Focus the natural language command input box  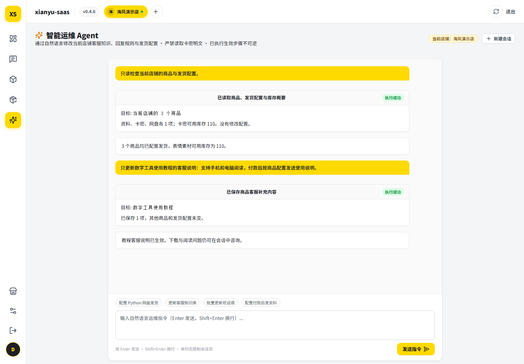(x=275, y=325)
